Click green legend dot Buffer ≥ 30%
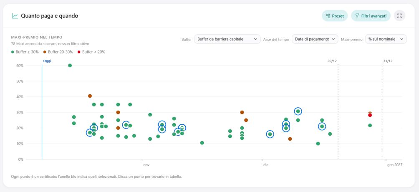This screenshot has width=419, height=192. (x=13, y=52)
